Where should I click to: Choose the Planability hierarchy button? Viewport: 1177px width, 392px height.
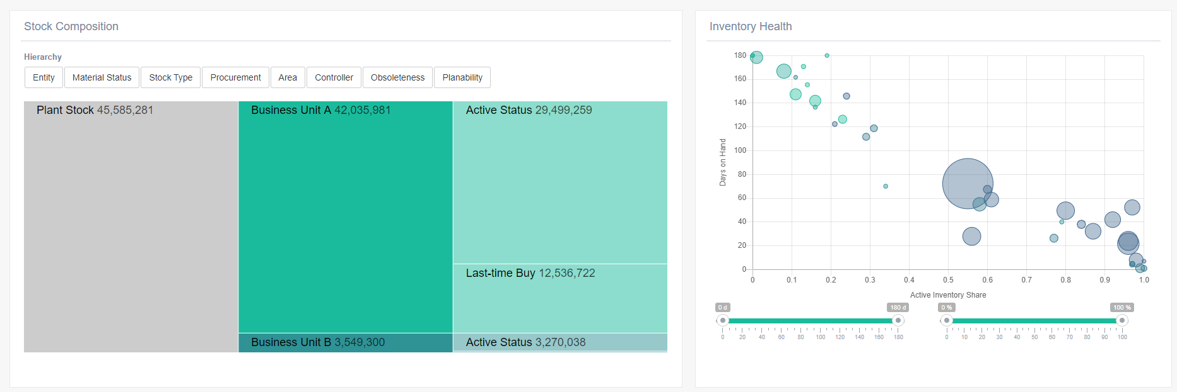(462, 77)
